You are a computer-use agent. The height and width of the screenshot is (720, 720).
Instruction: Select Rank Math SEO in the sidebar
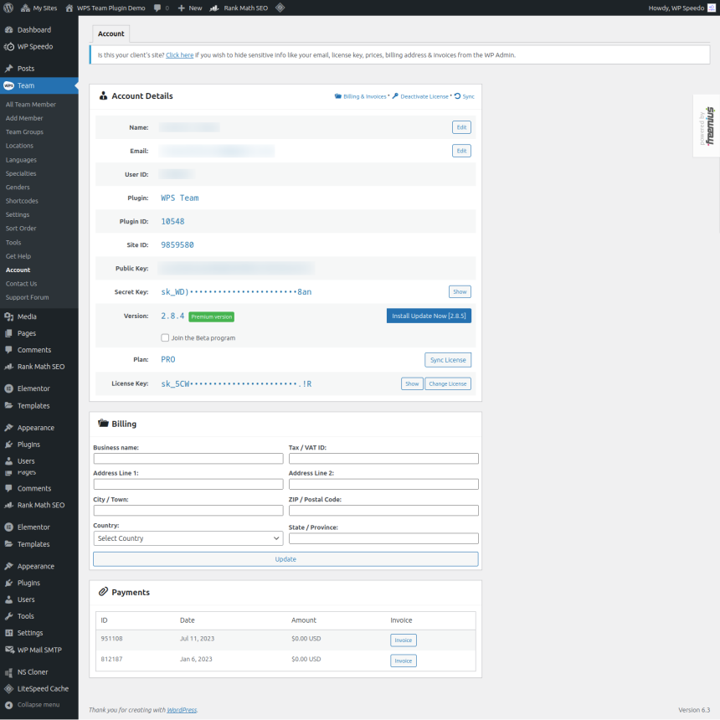coord(36,366)
